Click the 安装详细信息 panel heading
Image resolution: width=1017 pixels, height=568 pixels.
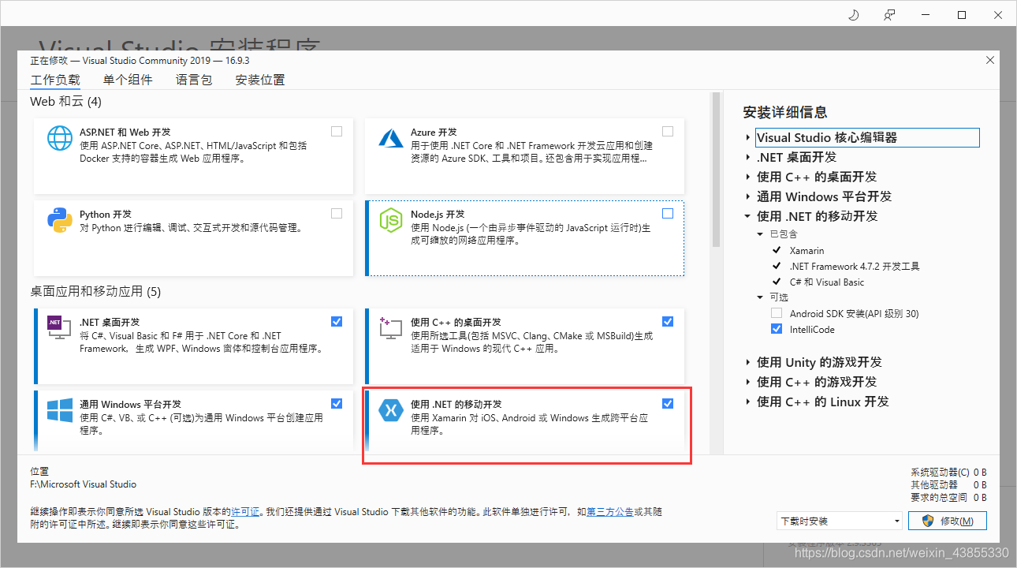(785, 113)
